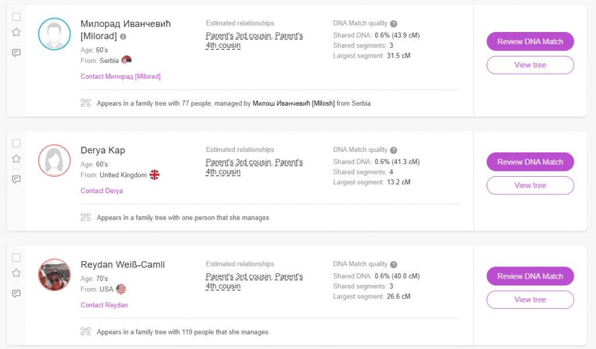This screenshot has height=349, width=596.
Task: Add a note to Derya Kap match
Action: click(16, 179)
